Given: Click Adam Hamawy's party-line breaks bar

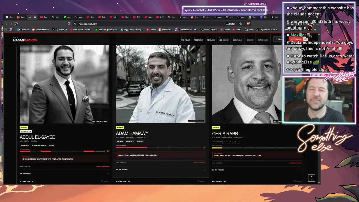Looking at the screenshot, I should pos(158,148).
